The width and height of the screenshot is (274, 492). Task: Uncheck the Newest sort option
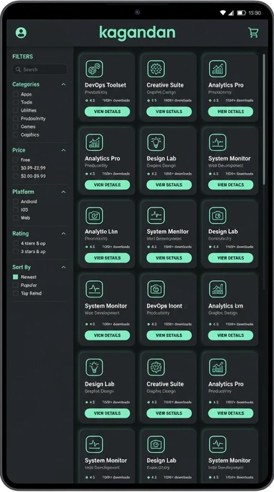(16, 277)
